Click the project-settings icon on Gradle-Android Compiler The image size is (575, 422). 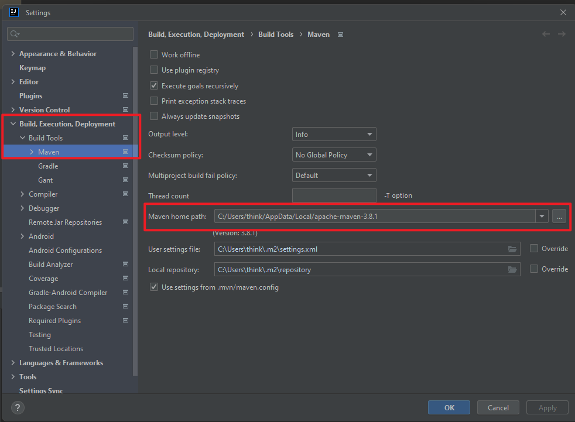pos(125,292)
